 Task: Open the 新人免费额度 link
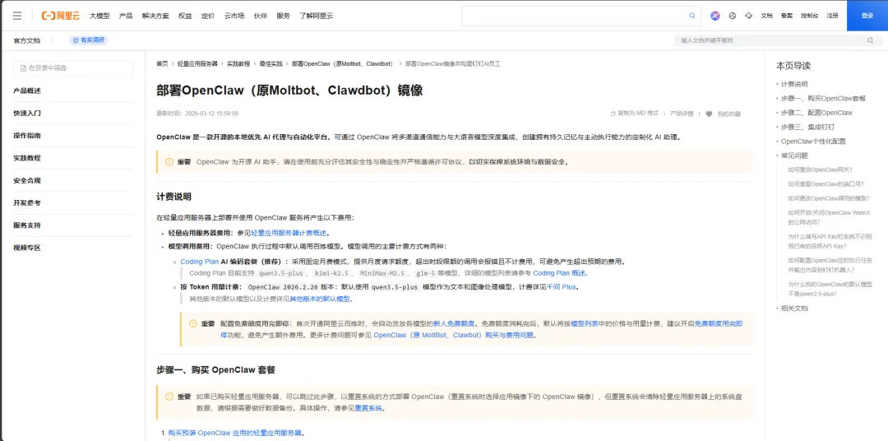[x=454, y=323]
